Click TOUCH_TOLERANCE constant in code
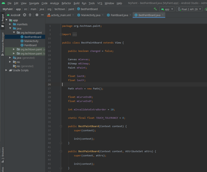This screenshot has height=172, width=207. tap(107, 118)
